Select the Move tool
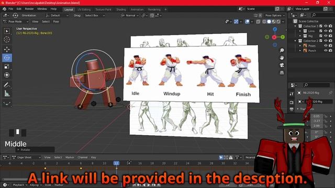Image resolution: width=335 pixels, height=188 pixels. click(x=7, y=49)
